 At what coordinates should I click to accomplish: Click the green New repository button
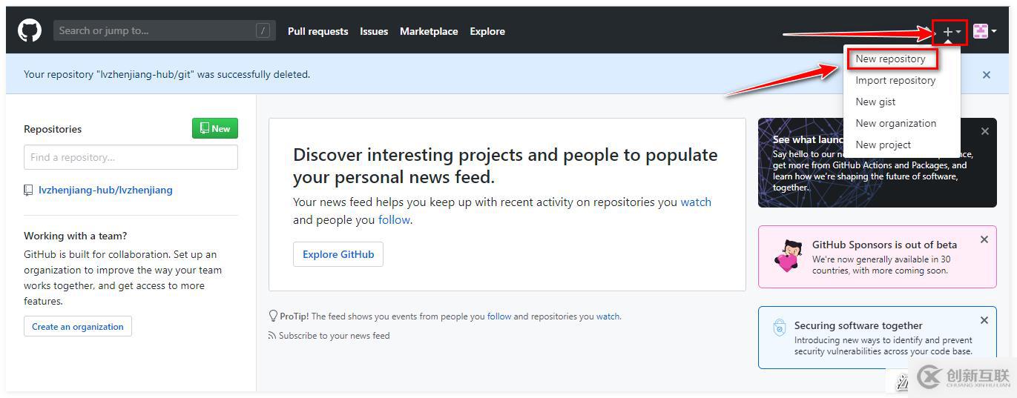click(x=215, y=128)
